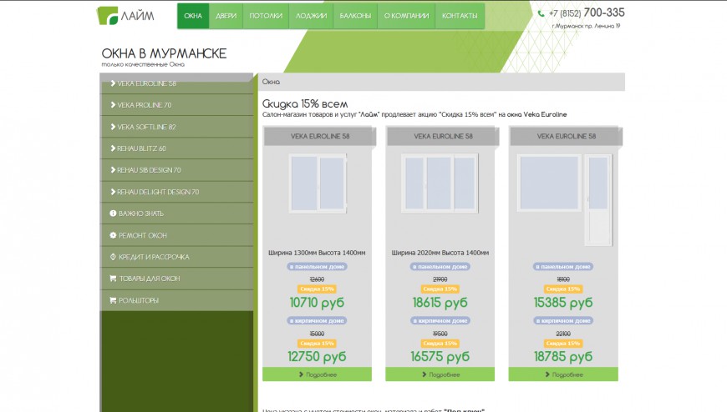Click the Скидка 15% всем heading
The image size is (727, 412).
305,103
